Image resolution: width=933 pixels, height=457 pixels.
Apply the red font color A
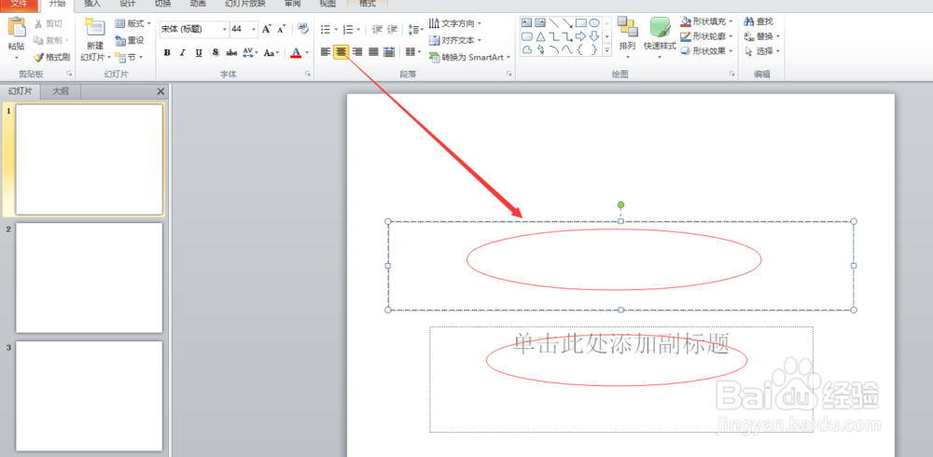296,52
